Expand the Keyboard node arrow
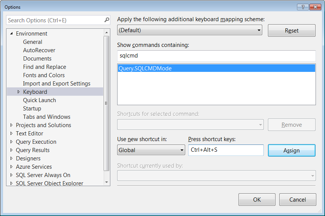The width and height of the screenshot is (325, 216). [x=19, y=92]
